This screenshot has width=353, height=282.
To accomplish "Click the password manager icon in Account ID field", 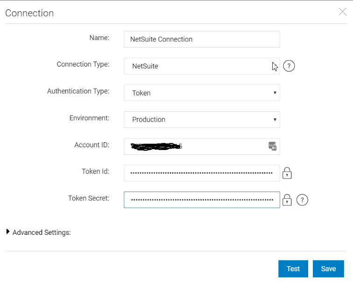I will [x=272, y=146].
